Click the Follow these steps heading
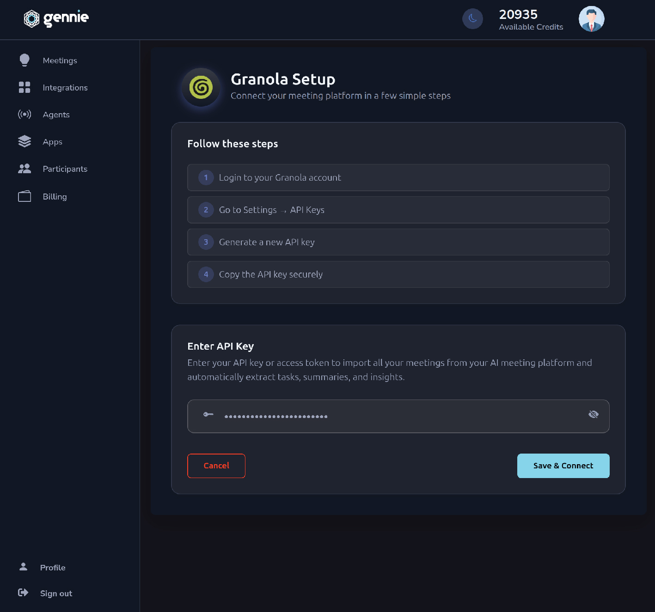Viewport: 655px width, 612px height. (233, 144)
